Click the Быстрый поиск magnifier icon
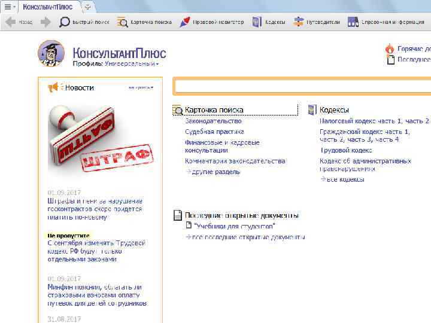The width and height of the screenshot is (431, 323). point(65,22)
